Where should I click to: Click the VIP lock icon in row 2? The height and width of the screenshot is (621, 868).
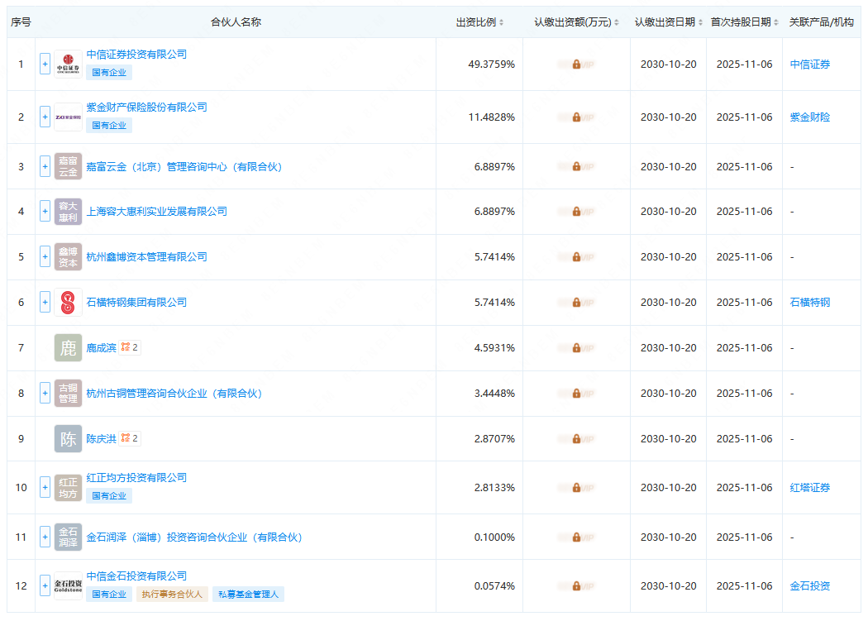tap(576, 117)
